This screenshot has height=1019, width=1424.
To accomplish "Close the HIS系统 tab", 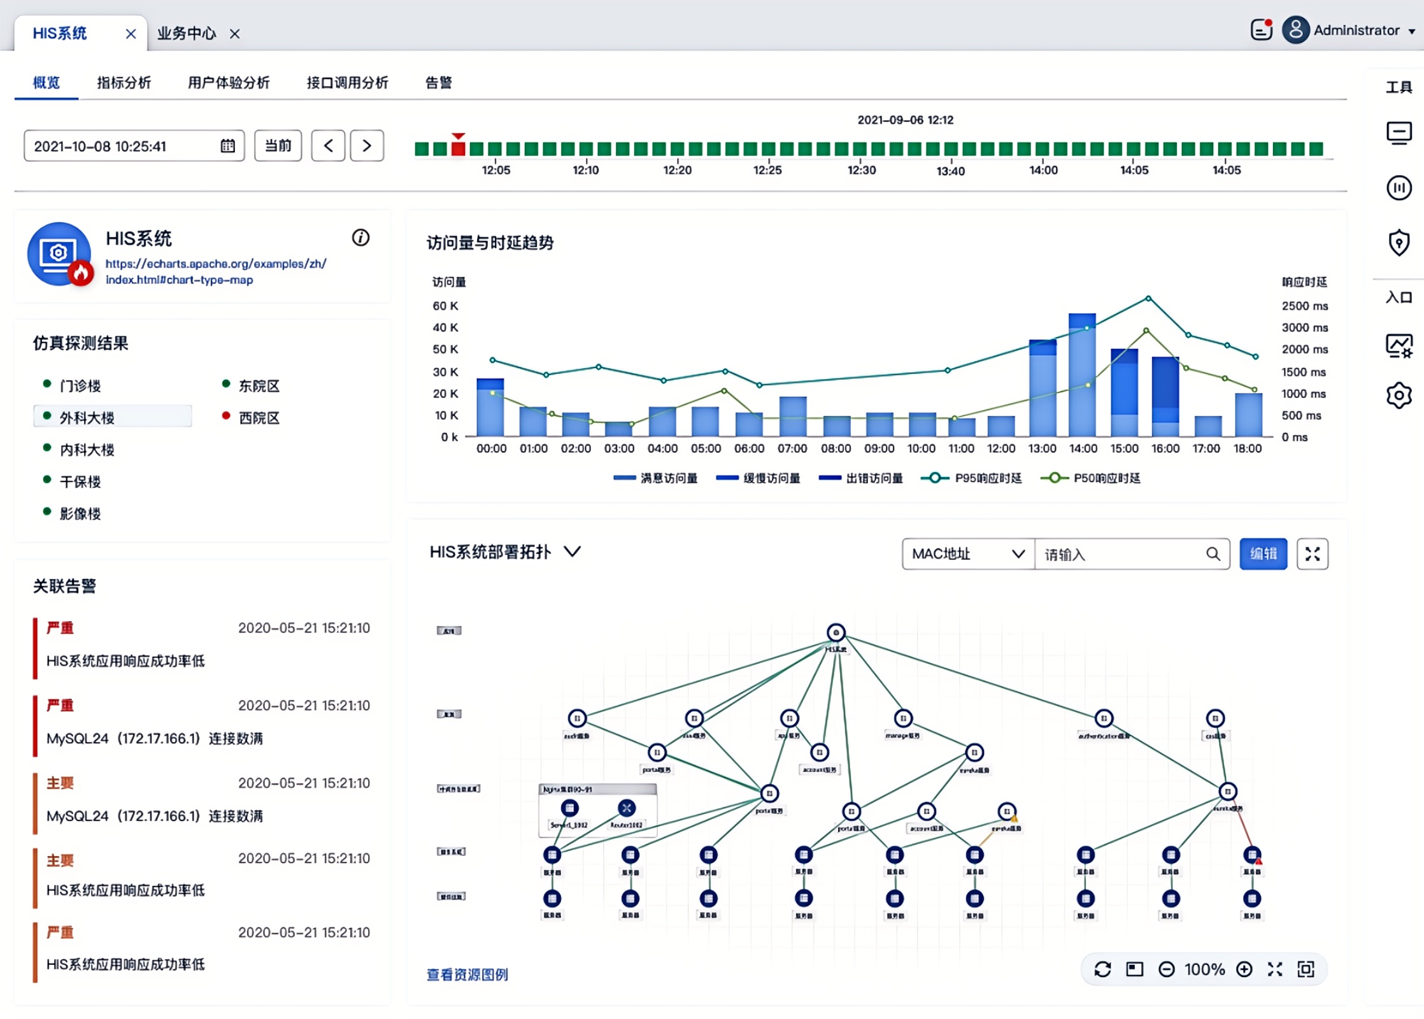I will [x=131, y=34].
